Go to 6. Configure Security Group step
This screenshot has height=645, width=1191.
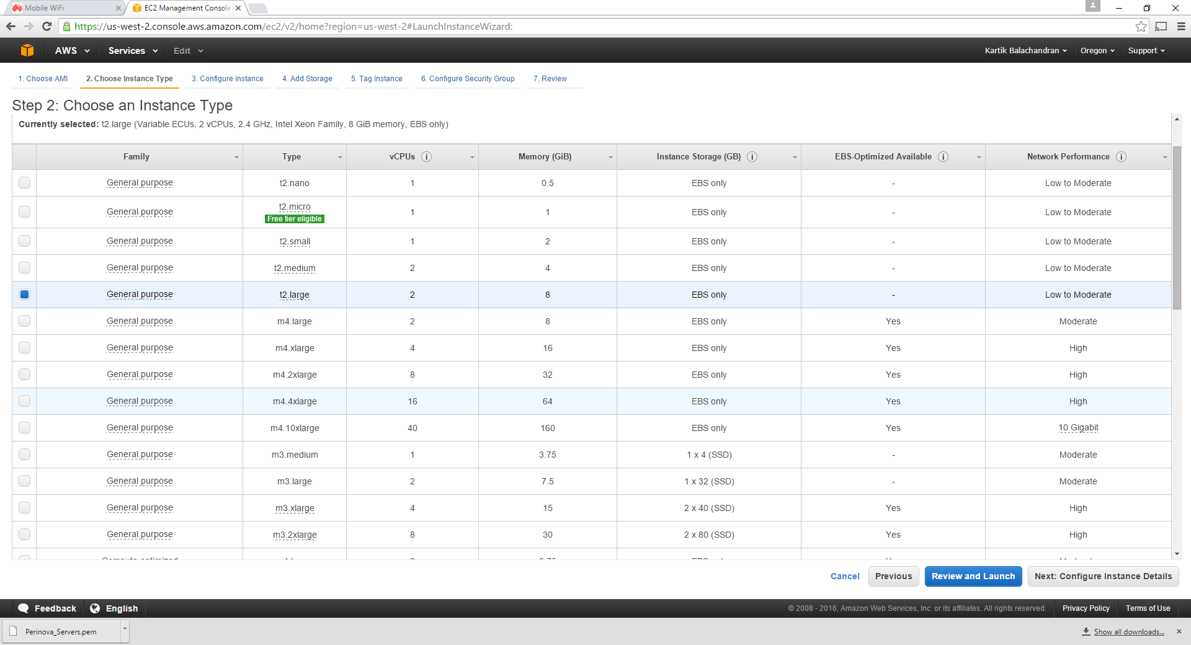(468, 79)
